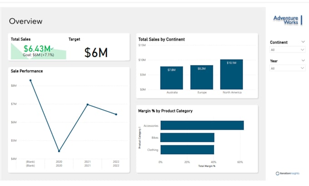Click the Overview page title
This screenshot has width=309, height=186.
point(25,21)
